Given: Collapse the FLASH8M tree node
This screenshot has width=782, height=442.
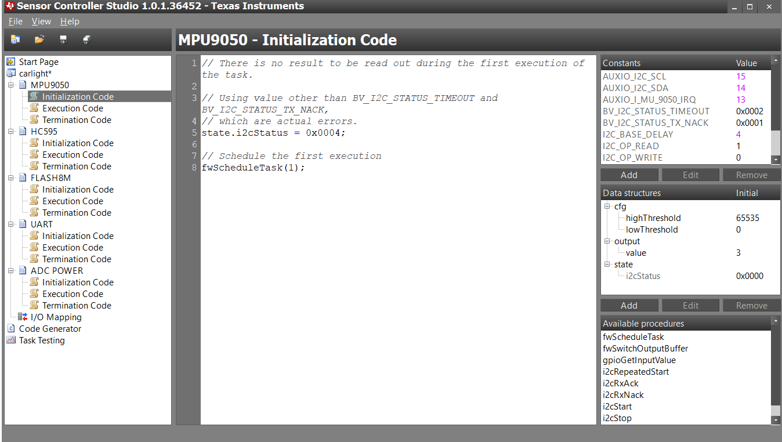Looking at the screenshot, I should tap(11, 178).
